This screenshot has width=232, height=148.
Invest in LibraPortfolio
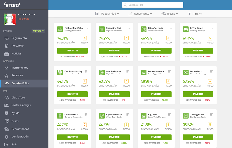pyautogui.click(x=156, y=51)
